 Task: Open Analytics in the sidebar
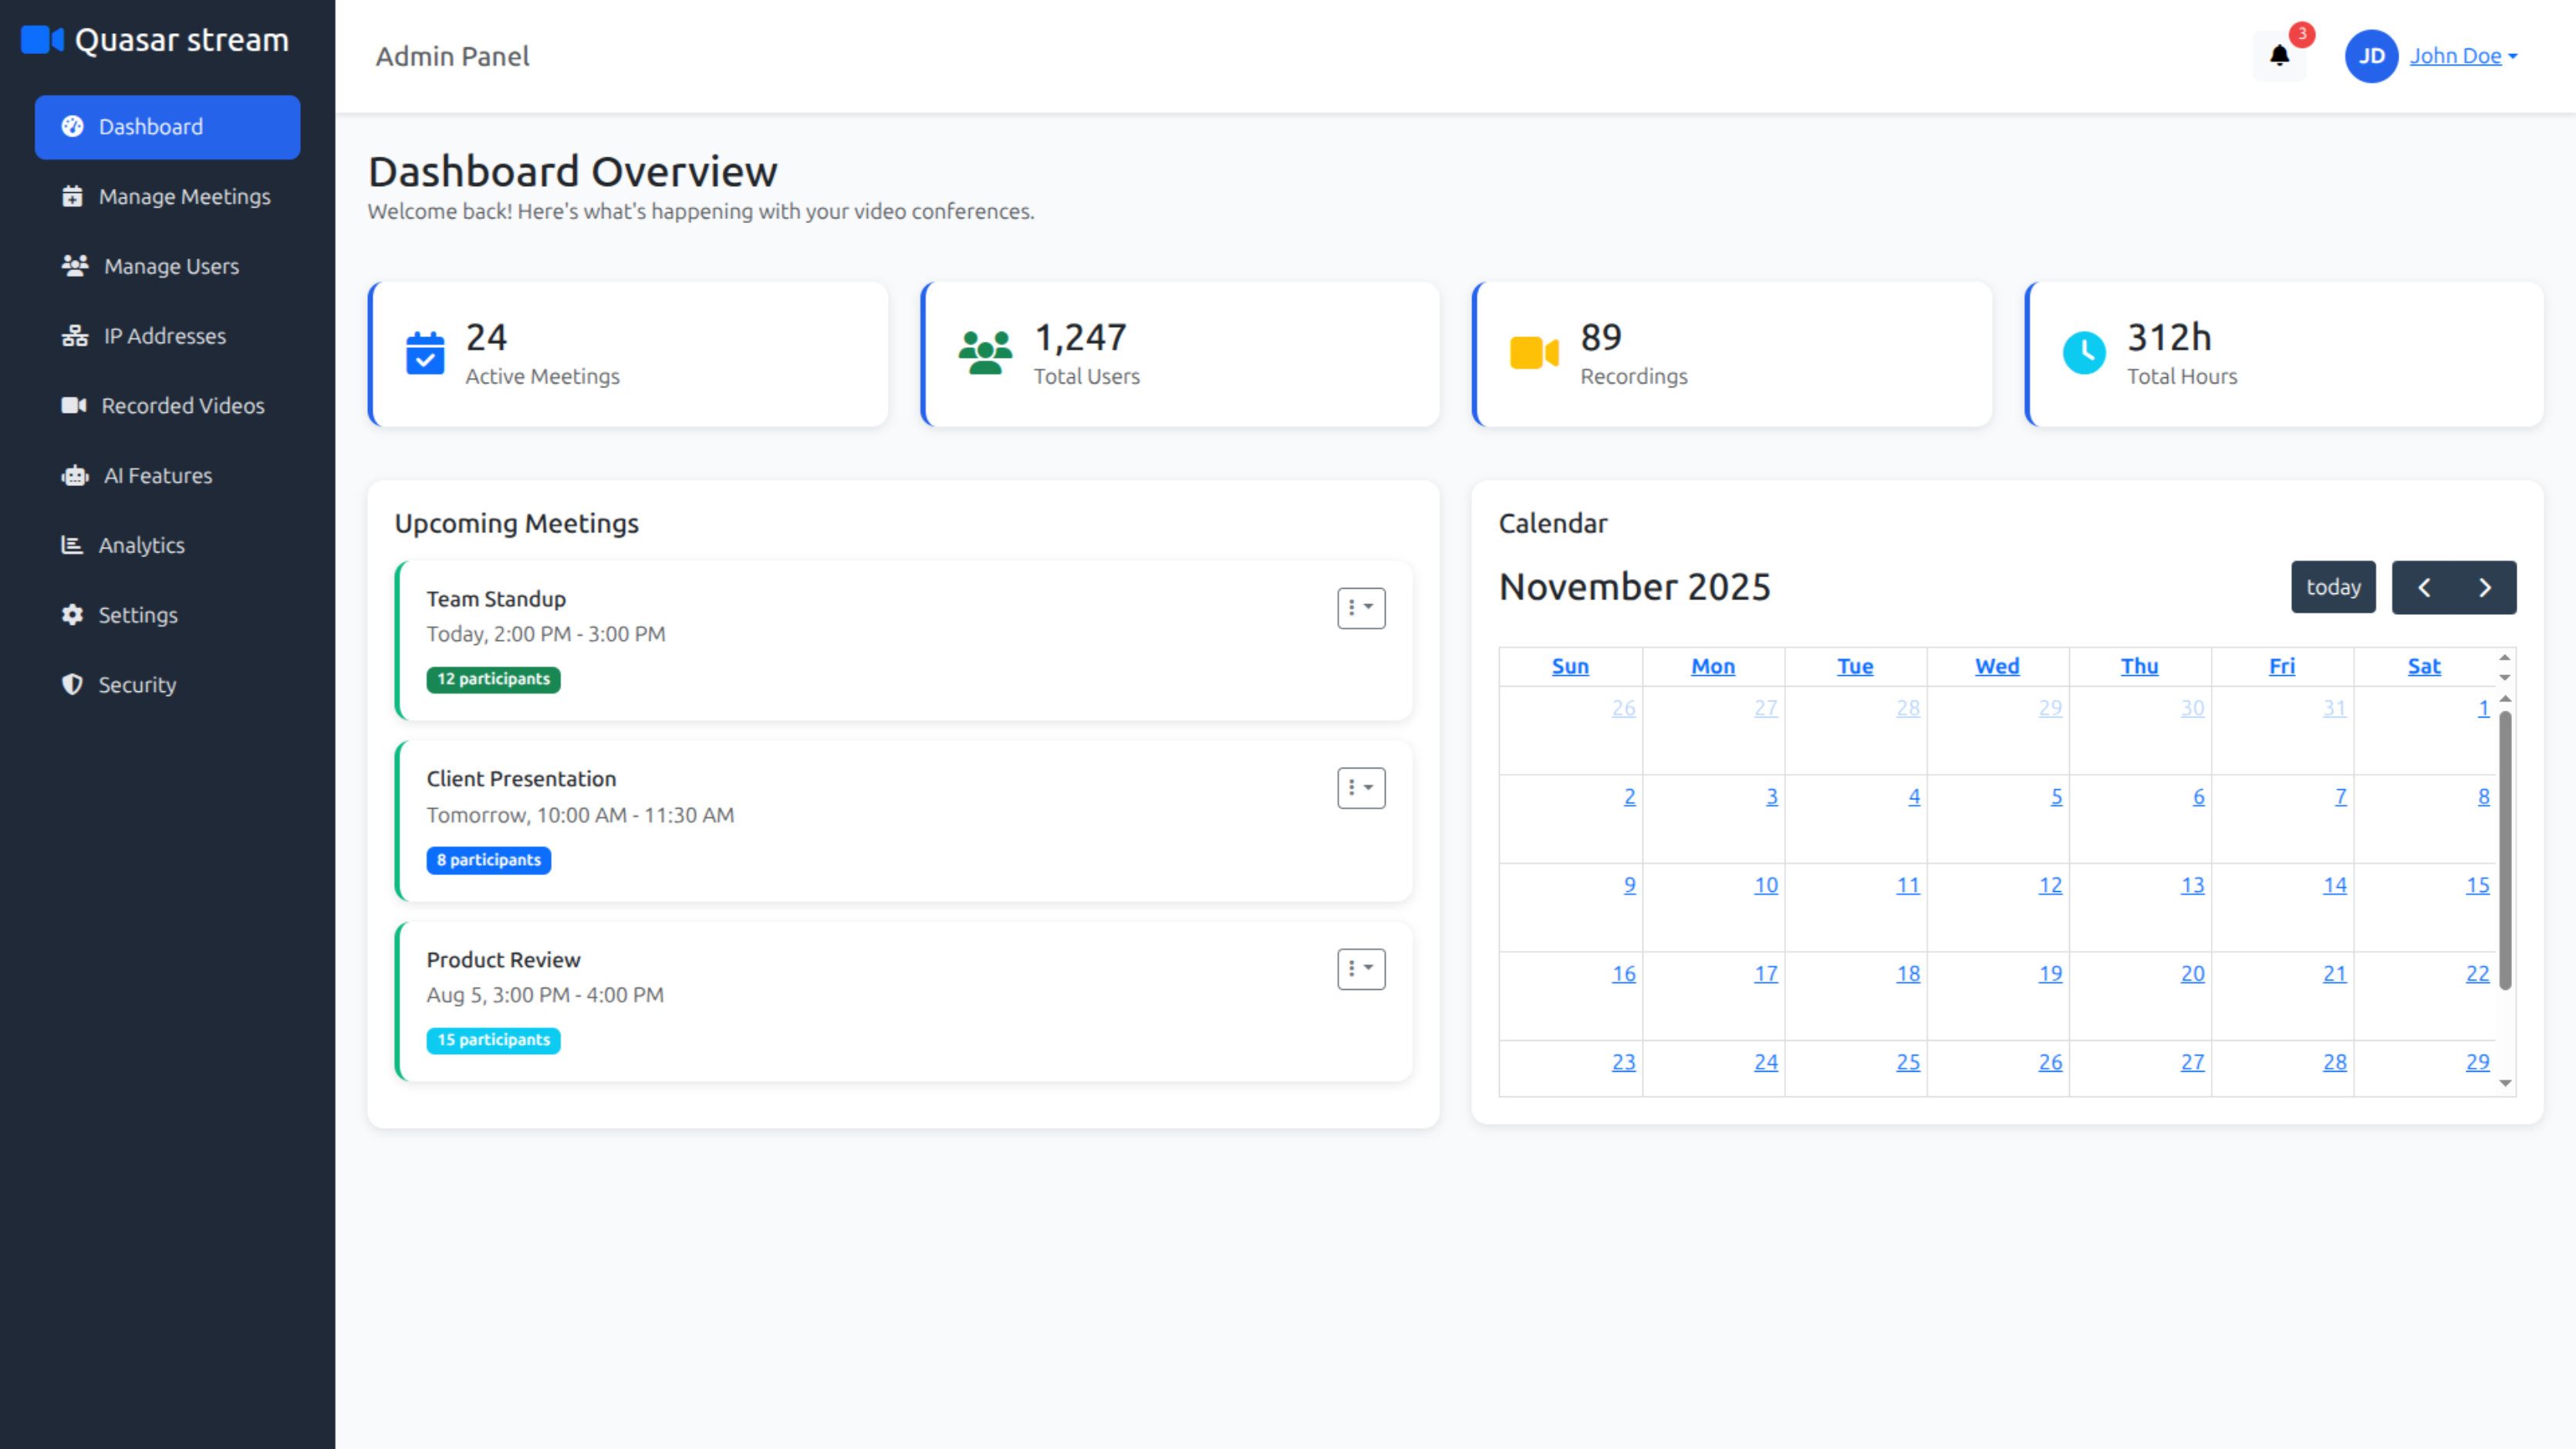pyautogui.click(x=167, y=545)
